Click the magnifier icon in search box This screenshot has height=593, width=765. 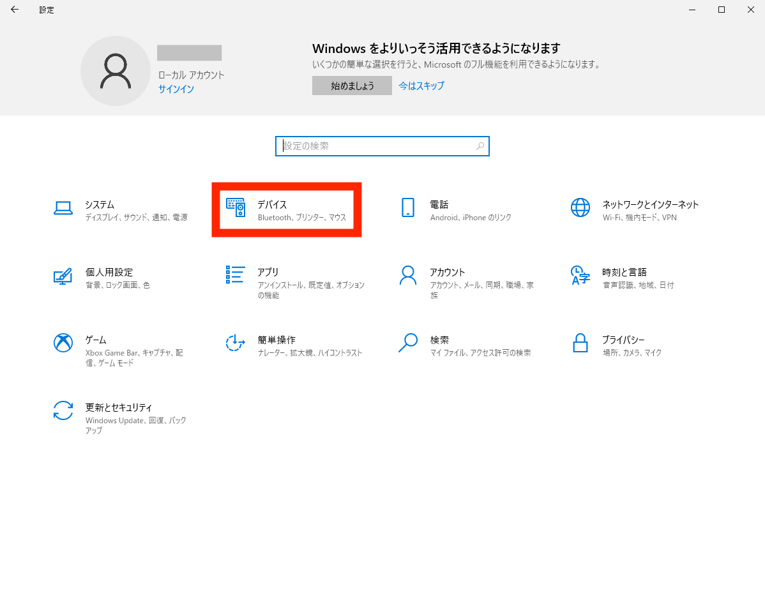(480, 146)
